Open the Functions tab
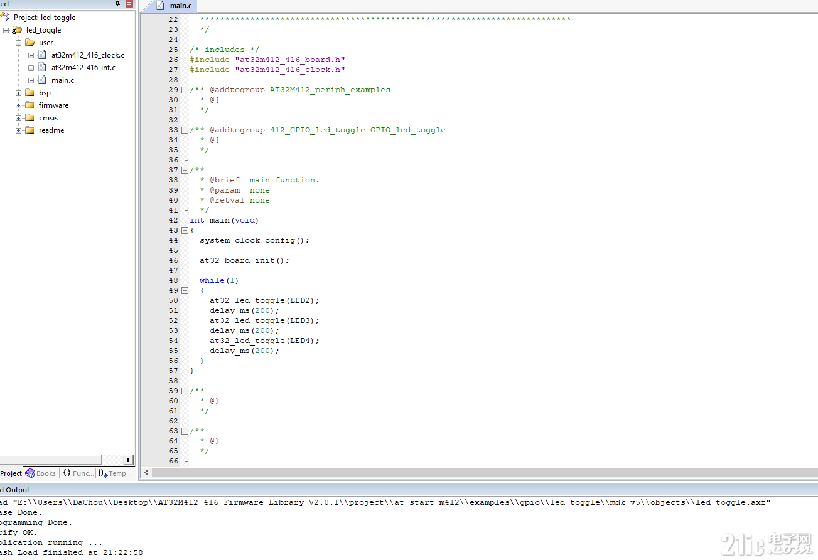This screenshot has height=560, width=818. pos(78,473)
